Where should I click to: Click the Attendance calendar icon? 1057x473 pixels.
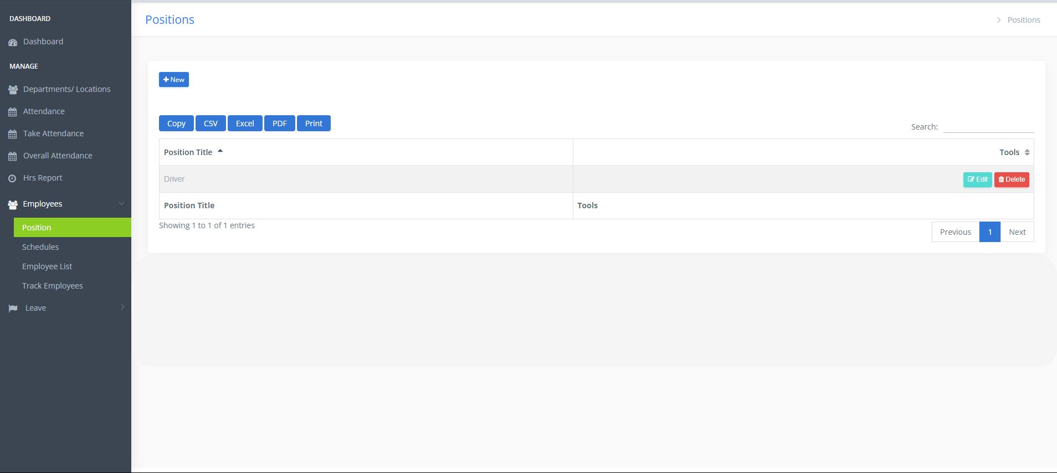point(13,112)
